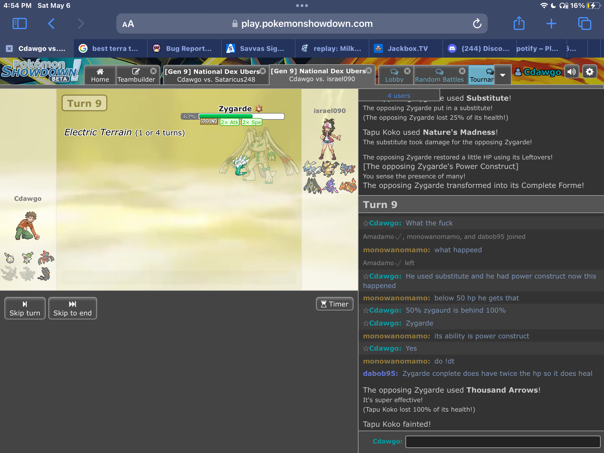Switch to the Cdawgo vs. Sataricus248 battle
This screenshot has height=453, width=604.
click(x=216, y=75)
